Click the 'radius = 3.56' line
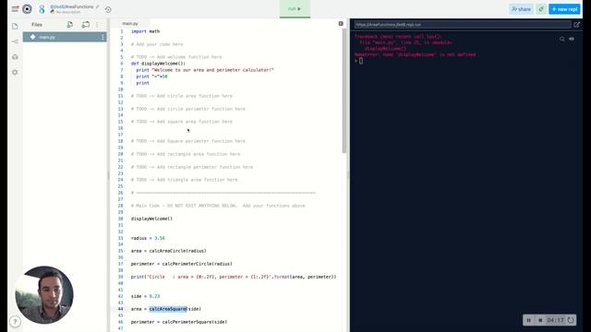The width and height of the screenshot is (591, 332). pos(148,238)
